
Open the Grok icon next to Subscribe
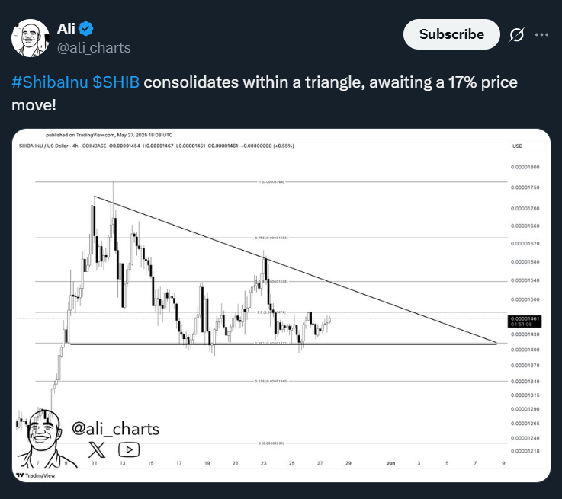click(516, 34)
